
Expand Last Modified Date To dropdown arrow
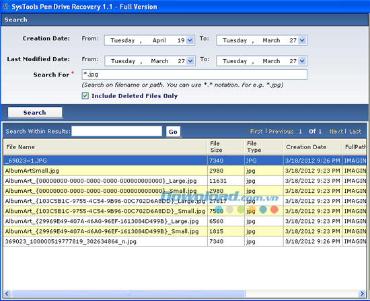coord(302,61)
